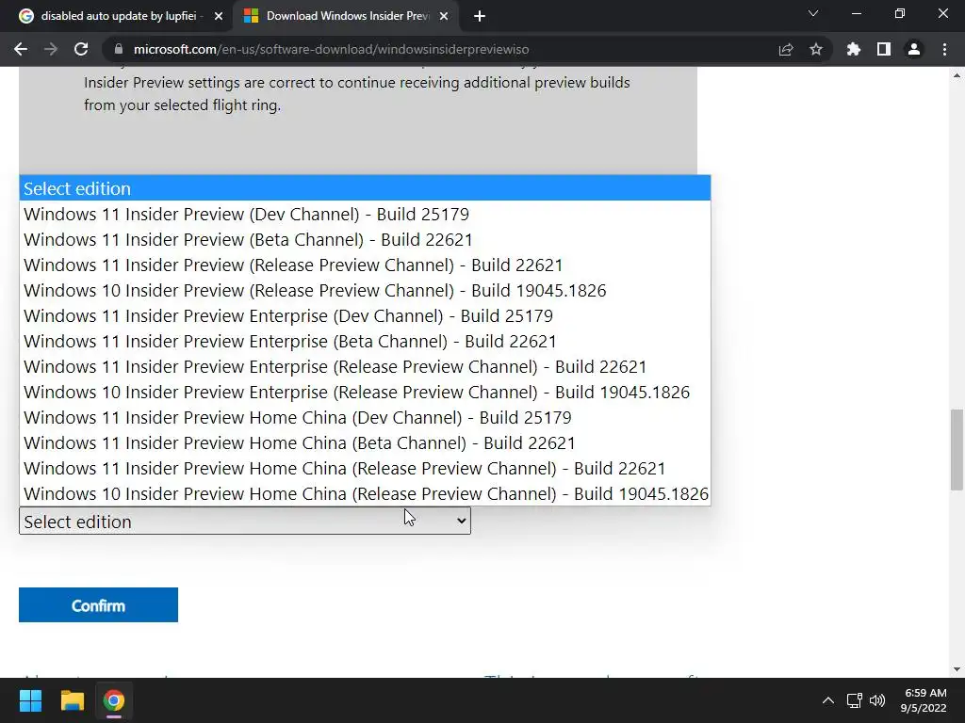Collapse the Select edition dropdown box
The image size is (965, 723).
pos(245,521)
